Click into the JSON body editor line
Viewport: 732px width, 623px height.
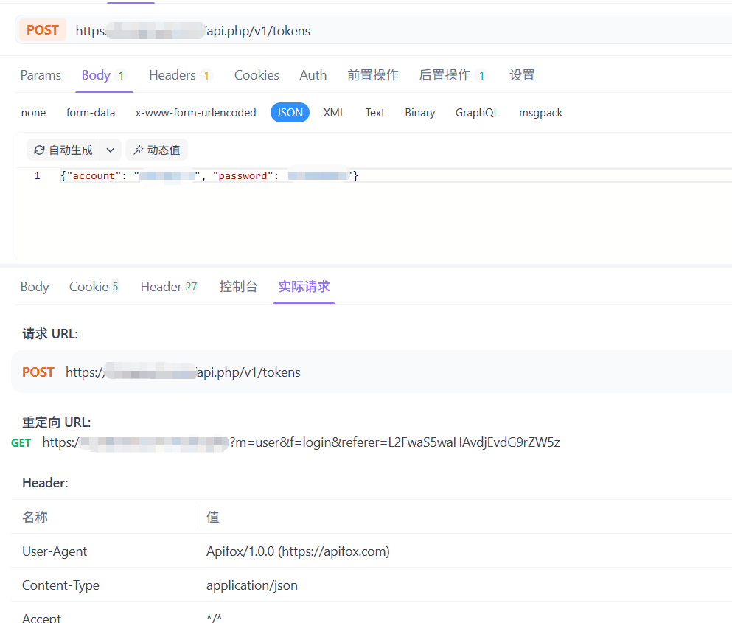tap(374, 175)
